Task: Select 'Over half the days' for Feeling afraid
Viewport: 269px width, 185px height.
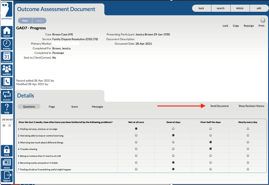Action: coord(210,169)
